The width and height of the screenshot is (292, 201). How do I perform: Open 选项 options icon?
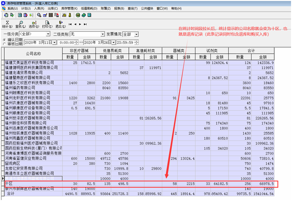[x=34, y=25]
